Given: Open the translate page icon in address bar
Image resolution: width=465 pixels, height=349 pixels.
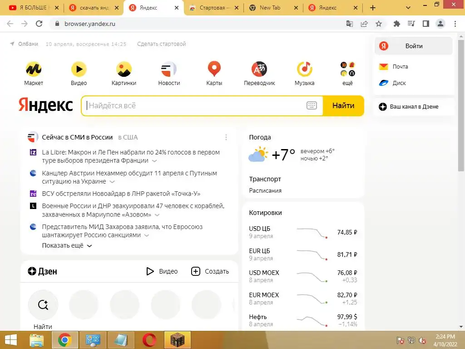Looking at the screenshot, I should click(350, 24).
